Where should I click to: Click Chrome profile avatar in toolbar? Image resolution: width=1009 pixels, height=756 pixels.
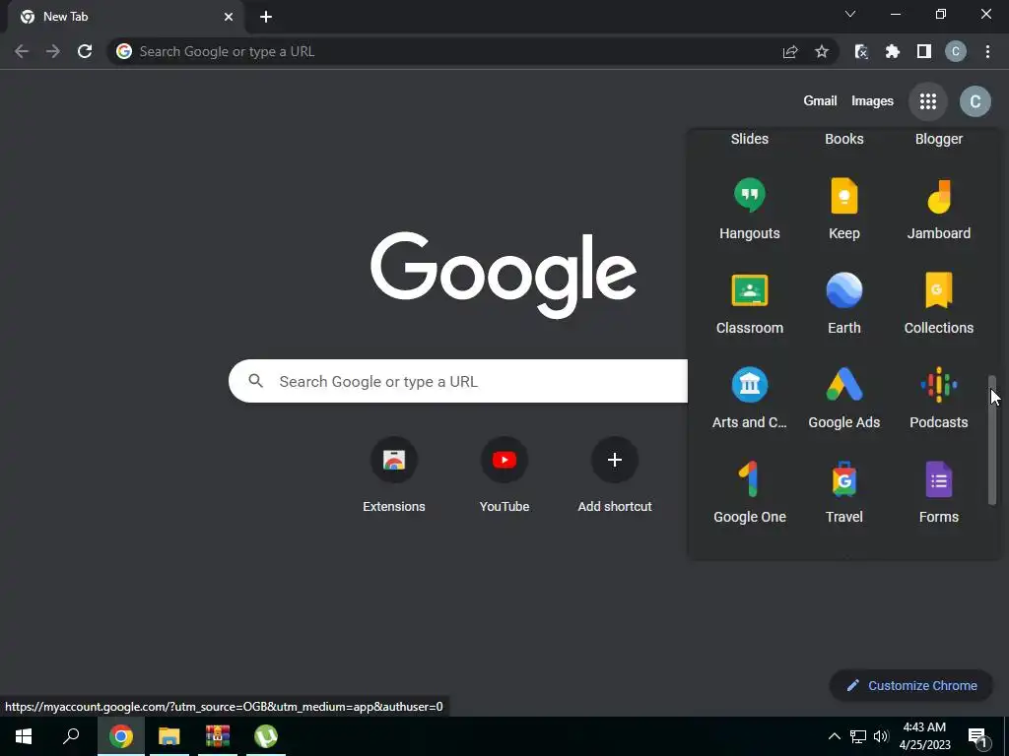[956, 51]
